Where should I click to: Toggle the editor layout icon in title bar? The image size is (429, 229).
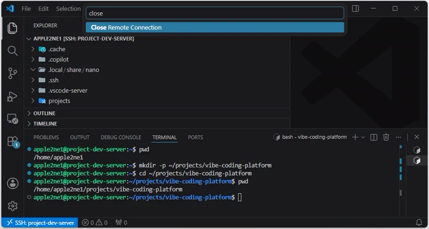(355, 9)
